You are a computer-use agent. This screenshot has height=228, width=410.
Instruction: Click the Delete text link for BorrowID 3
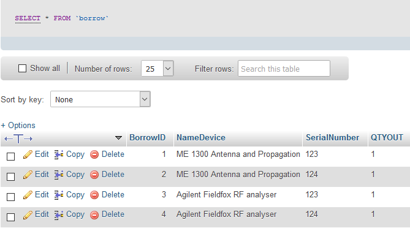[113, 195]
